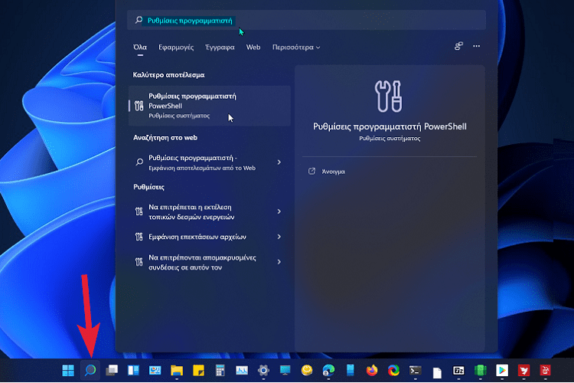Screen dimensions: 574x383
Task: Launch 7-Zip from the taskbar
Action: pos(458,371)
